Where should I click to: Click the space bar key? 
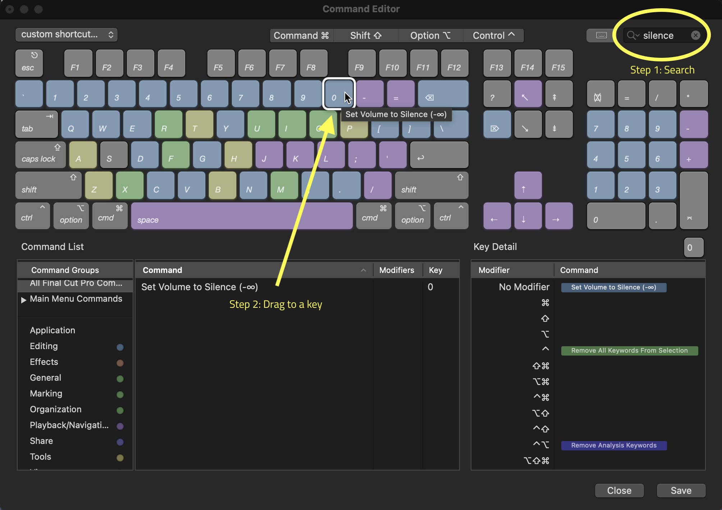[x=242, y=216]
